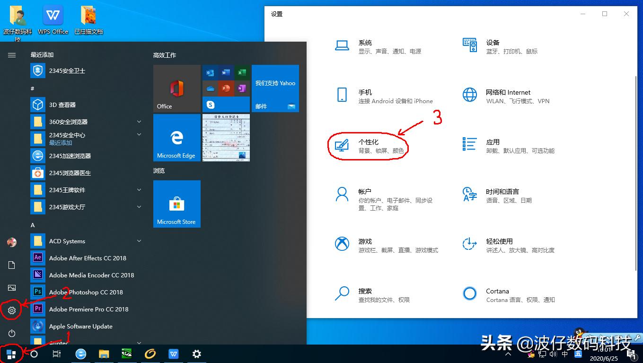Open Pictures icon in Start sidebar
This screenshot has height=363, width=643.
point(11,287)
